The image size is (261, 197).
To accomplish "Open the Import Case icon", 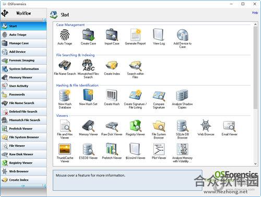I will (112, 35).
